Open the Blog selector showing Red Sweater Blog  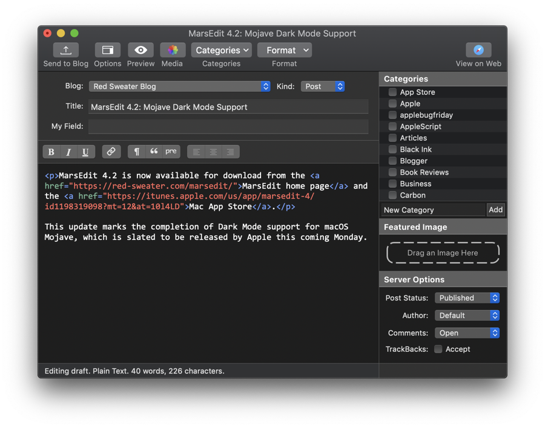[x=179, y=86]
